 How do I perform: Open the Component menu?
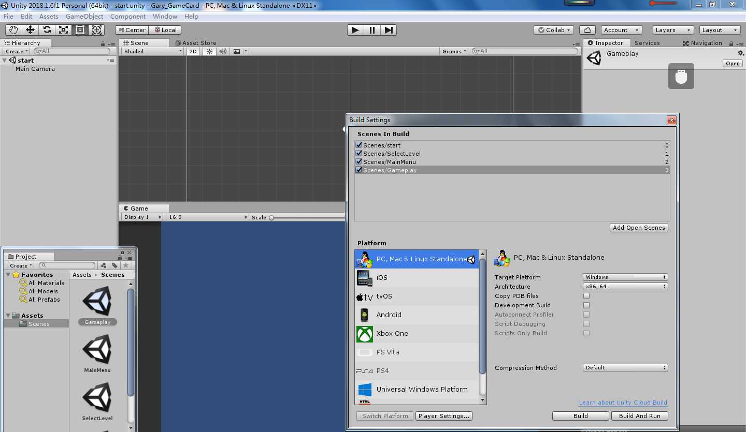coord(128,17)
